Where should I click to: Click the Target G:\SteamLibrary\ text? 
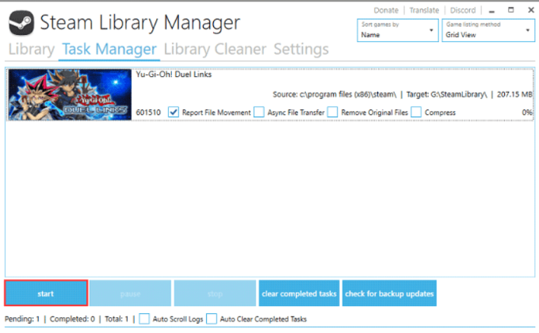[446, 94]
